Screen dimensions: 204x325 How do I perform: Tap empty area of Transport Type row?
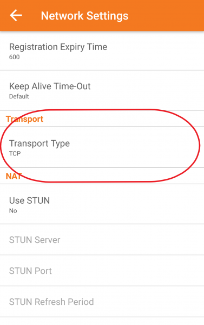point(144,147)
